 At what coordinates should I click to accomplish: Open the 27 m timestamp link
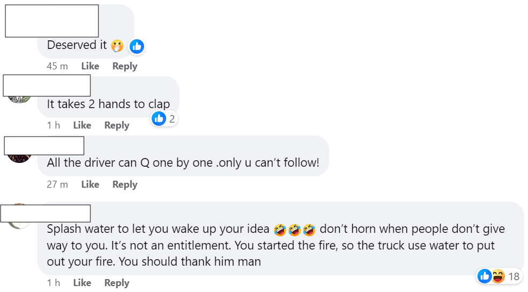[57, 184]
